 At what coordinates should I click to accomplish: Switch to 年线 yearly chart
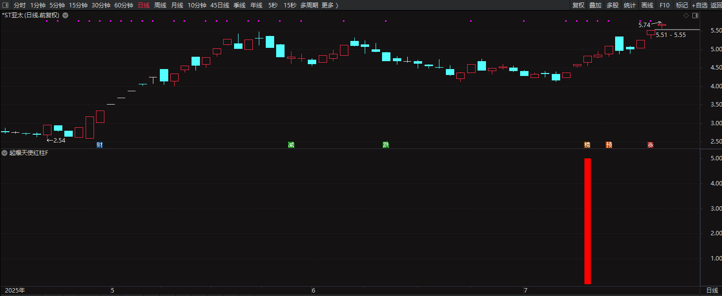(256, 5)
